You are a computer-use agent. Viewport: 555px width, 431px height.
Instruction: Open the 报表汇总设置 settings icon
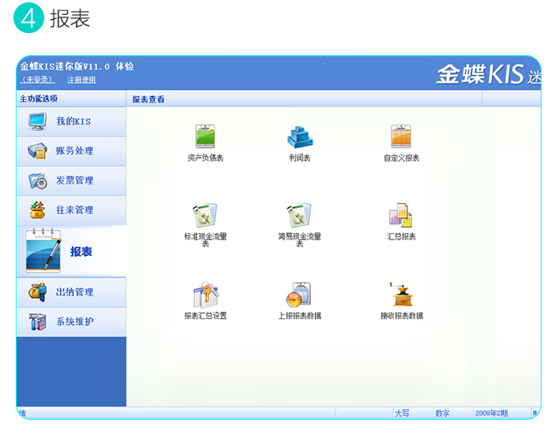coord(205,296)
